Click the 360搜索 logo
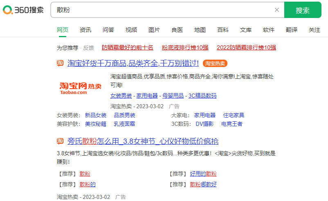328x201 pixels. coord(23,10)
